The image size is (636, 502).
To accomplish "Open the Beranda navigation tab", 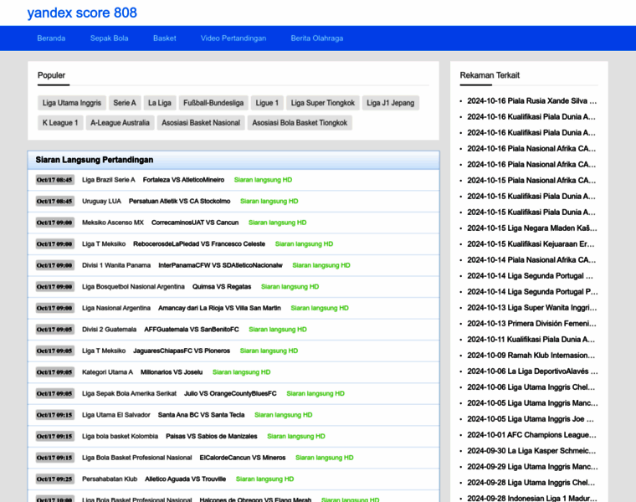I will [x=51, y=38].
